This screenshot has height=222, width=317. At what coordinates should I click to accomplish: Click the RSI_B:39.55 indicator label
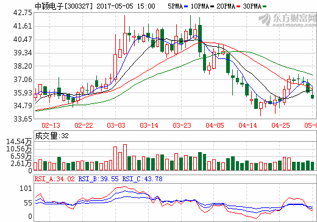98,179
